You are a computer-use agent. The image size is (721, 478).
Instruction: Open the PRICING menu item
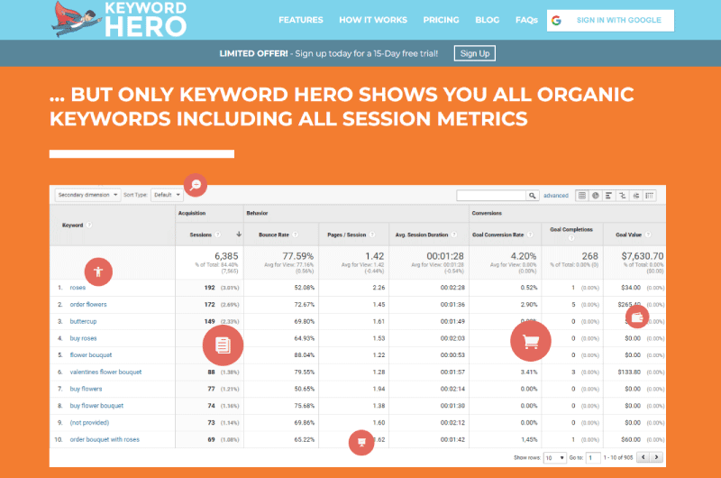pos(441,20)
